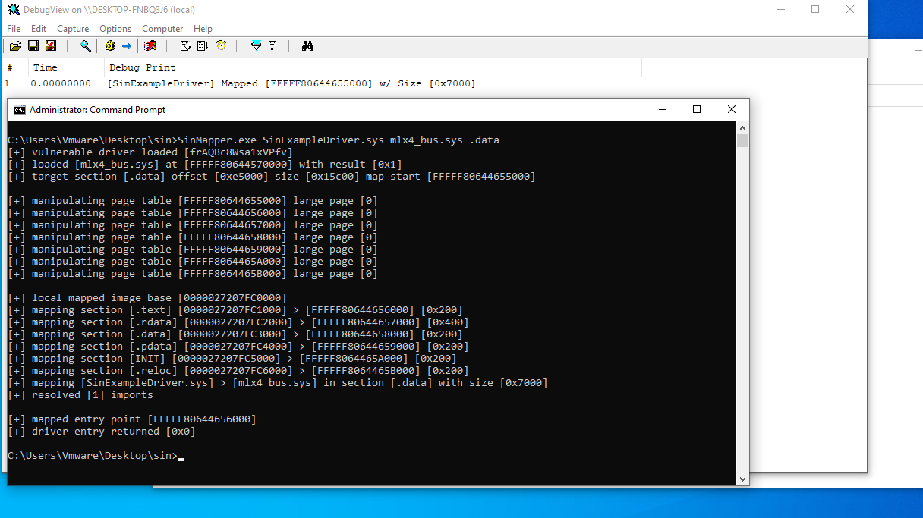The width and height of the screenshot is (923, 518).
Task: Open Find with binoculars icon
Action: click(307, 46)
